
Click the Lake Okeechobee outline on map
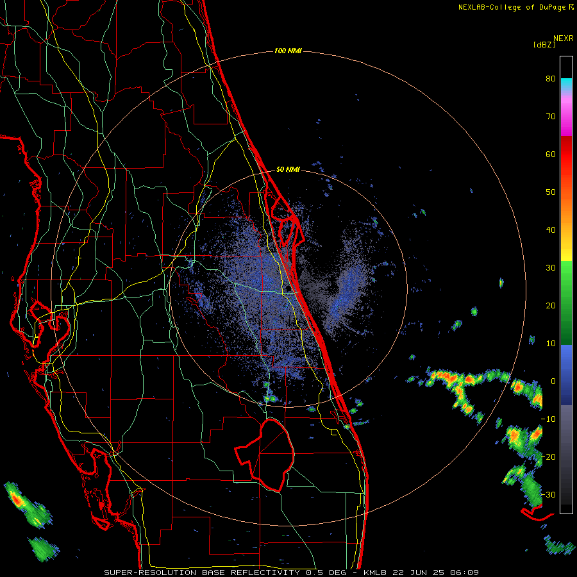[265, 455]
